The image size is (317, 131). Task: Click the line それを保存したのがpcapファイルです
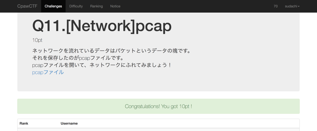tap(78, 58)
